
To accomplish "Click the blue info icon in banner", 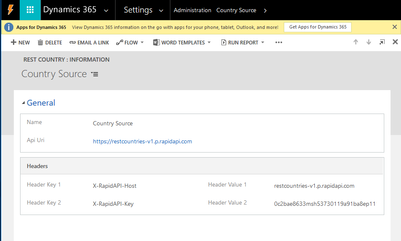I will point(9,27).
